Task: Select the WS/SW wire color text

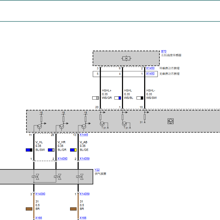Action: 151,98
